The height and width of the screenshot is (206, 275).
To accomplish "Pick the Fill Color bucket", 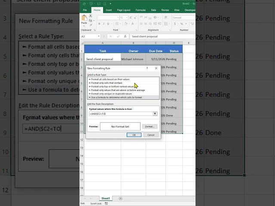I will click(x=125, y=24).
